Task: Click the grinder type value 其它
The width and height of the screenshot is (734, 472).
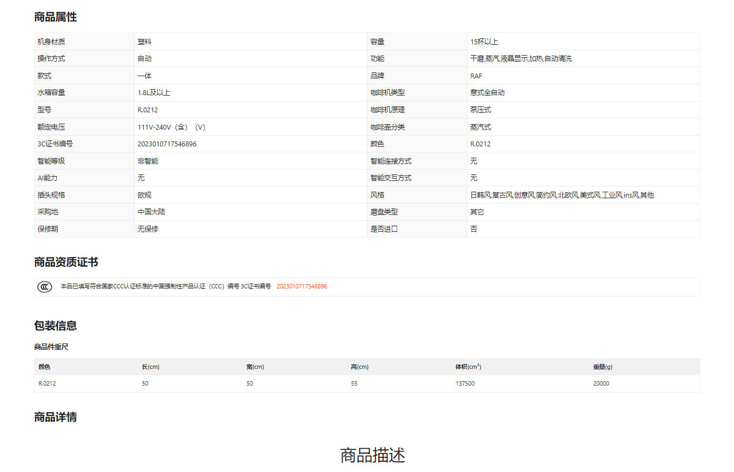Action: [x=477, y=212]
